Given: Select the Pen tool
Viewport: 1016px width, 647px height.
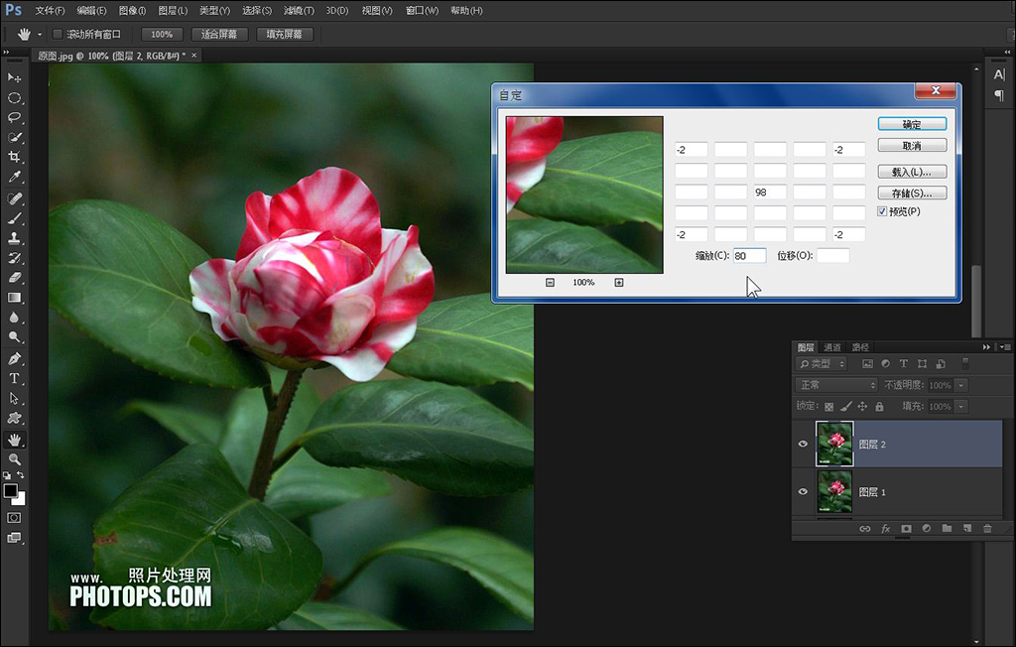Looking at the screenshot, I should coord(14,358).
